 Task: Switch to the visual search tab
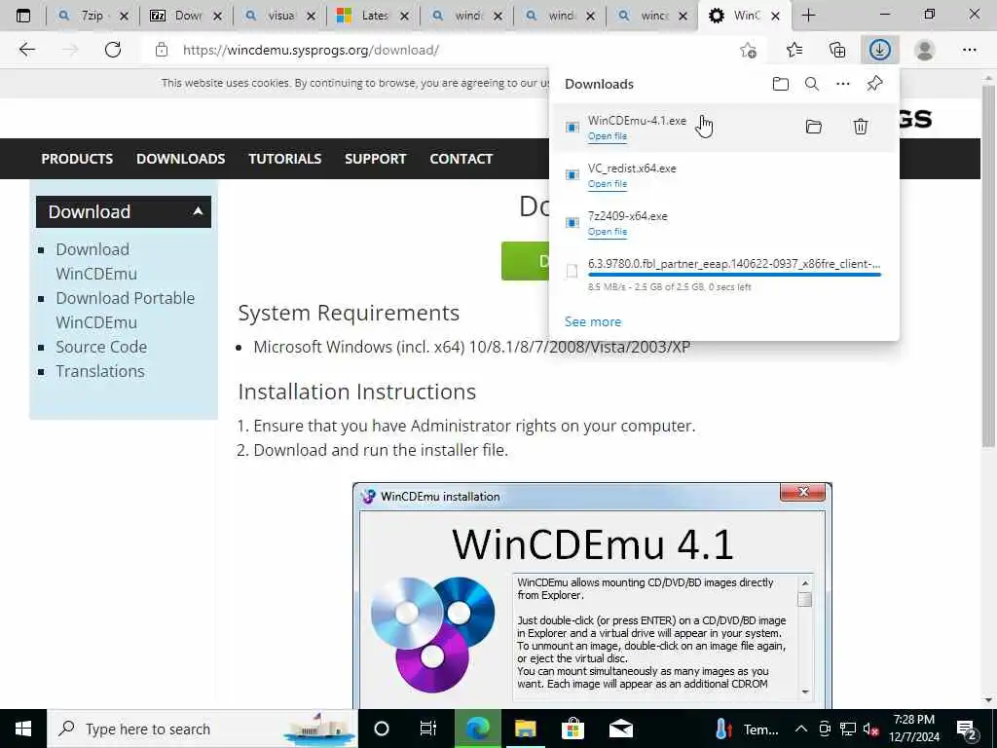[x=279, y=16]
